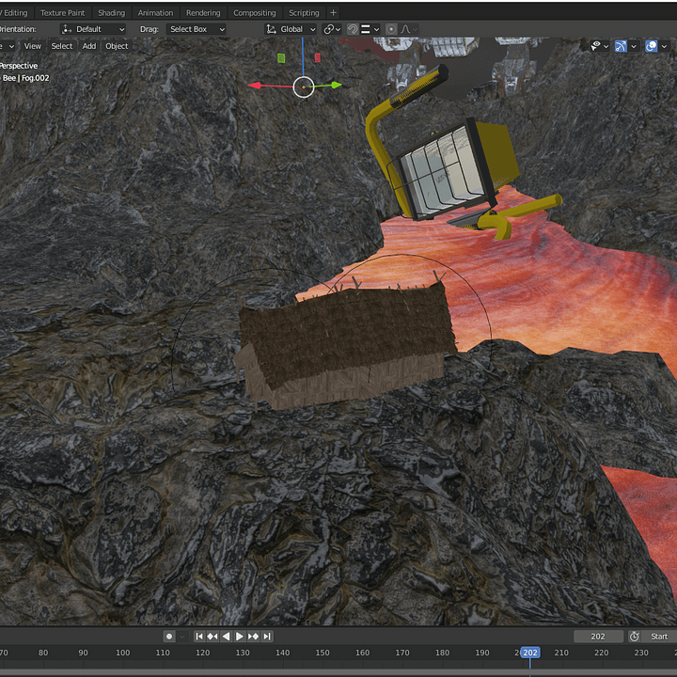The image size is (677, 677).
Task: Open the Rendering workspace tab
Action: click(203, 13)
